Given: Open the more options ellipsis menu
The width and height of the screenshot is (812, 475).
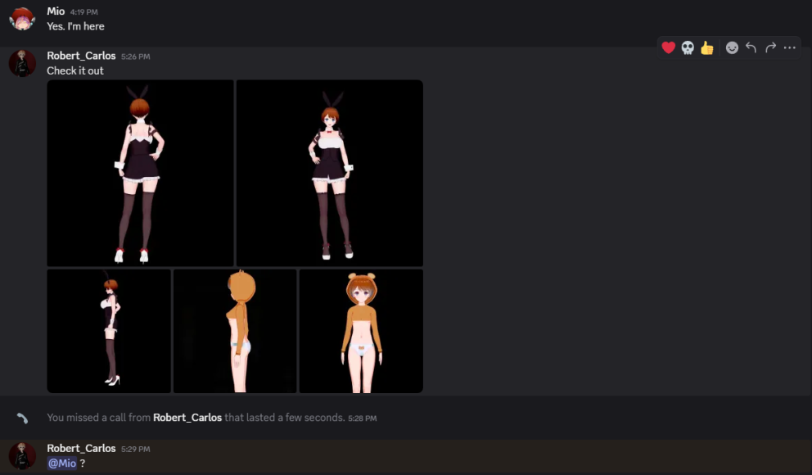Looking at the screenshot, I should (790, 47).
